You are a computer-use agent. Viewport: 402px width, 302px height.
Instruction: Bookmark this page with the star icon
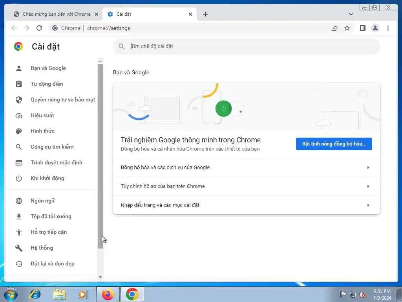point(347,28)
